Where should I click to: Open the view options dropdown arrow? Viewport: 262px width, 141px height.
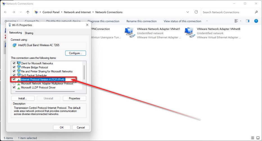(241, 21)
